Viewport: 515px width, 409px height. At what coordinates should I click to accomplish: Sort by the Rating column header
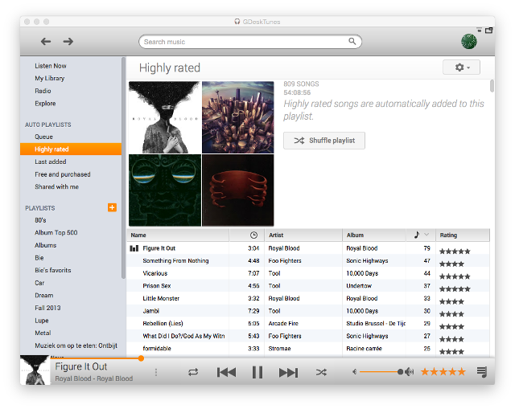pos(463,235)
